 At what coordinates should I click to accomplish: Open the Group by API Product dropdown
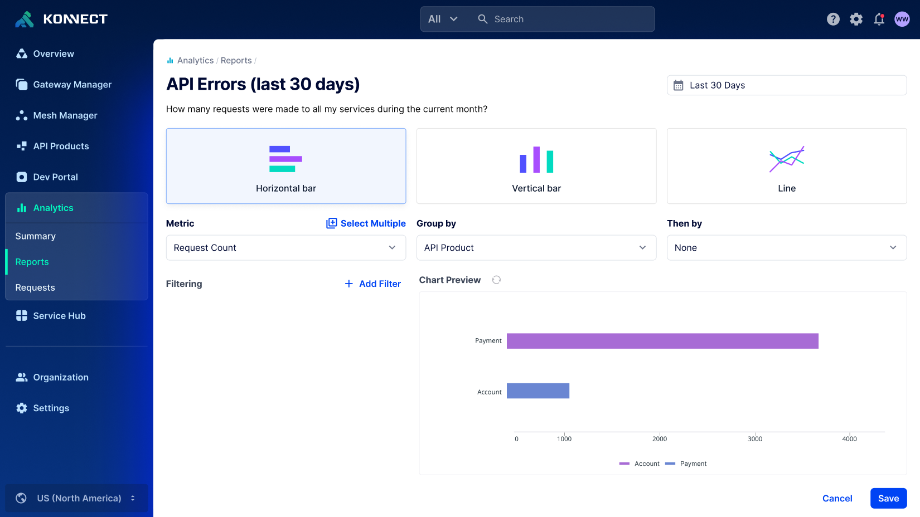[536, 248]
